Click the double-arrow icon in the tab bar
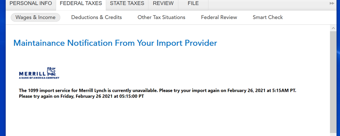Image resolution: width=340 pixels, height=136 pixels. coord(332,3)
